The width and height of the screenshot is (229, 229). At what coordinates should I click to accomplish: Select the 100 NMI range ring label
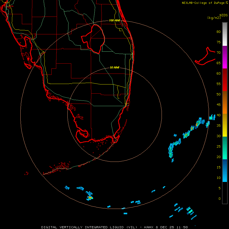(115, 20)
